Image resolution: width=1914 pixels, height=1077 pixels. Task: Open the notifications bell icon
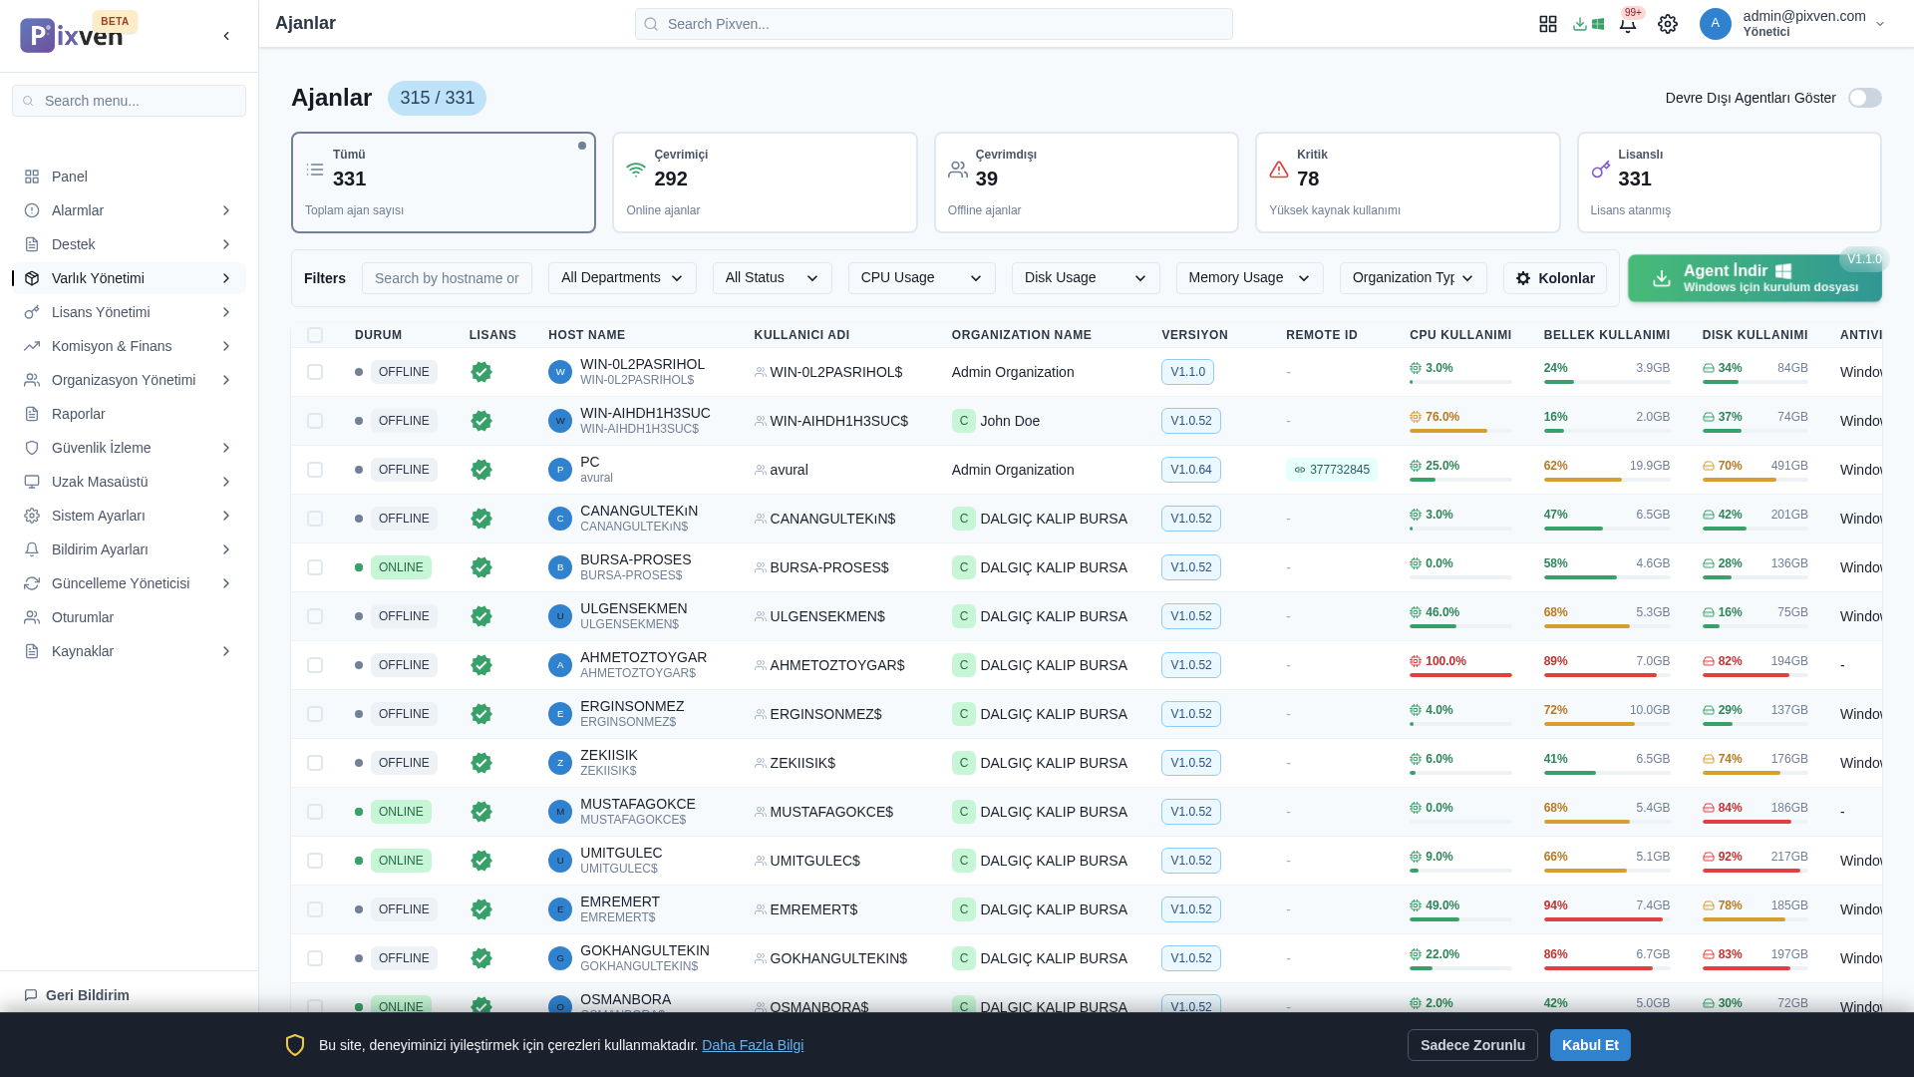[1627, 24]
